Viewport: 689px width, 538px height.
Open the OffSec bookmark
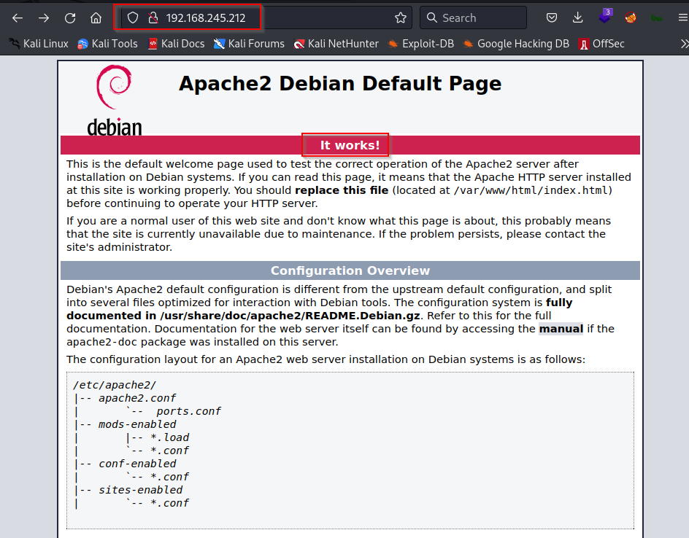(601, 44)
